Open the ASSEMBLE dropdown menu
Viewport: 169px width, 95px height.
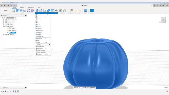tap(63, 13)
